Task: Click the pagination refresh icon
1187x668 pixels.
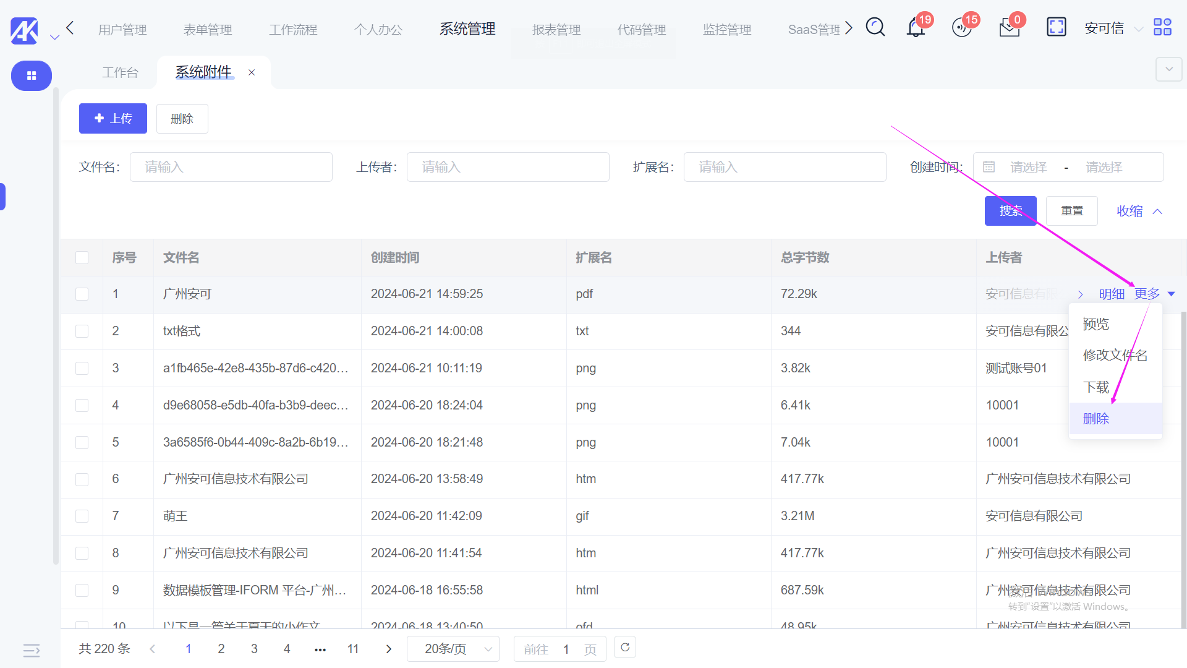Action: click(x=625, y=647)
